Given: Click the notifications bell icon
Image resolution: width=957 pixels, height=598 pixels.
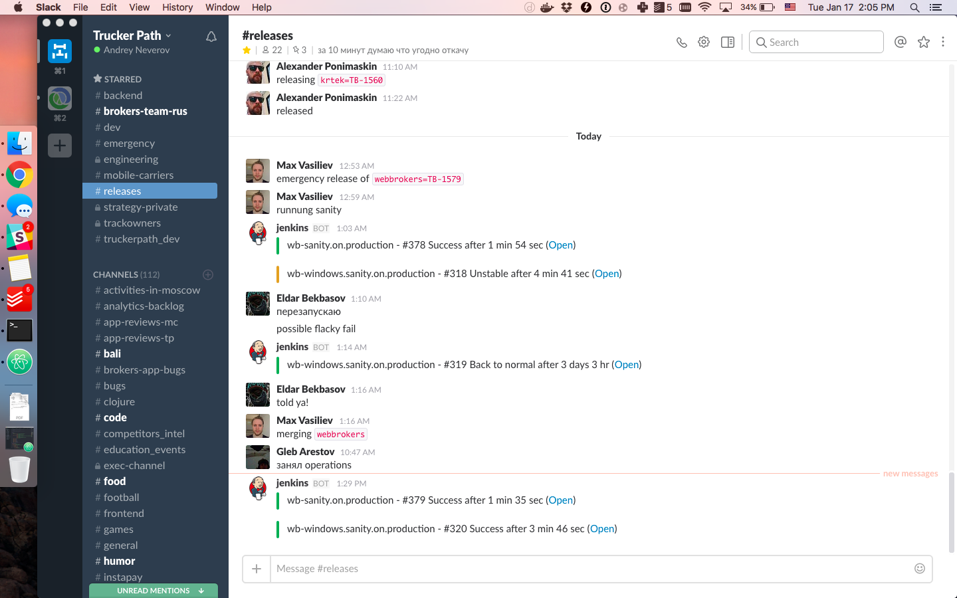Looking at the screenshot, I should pyautogui.click(x=211, y=37).
